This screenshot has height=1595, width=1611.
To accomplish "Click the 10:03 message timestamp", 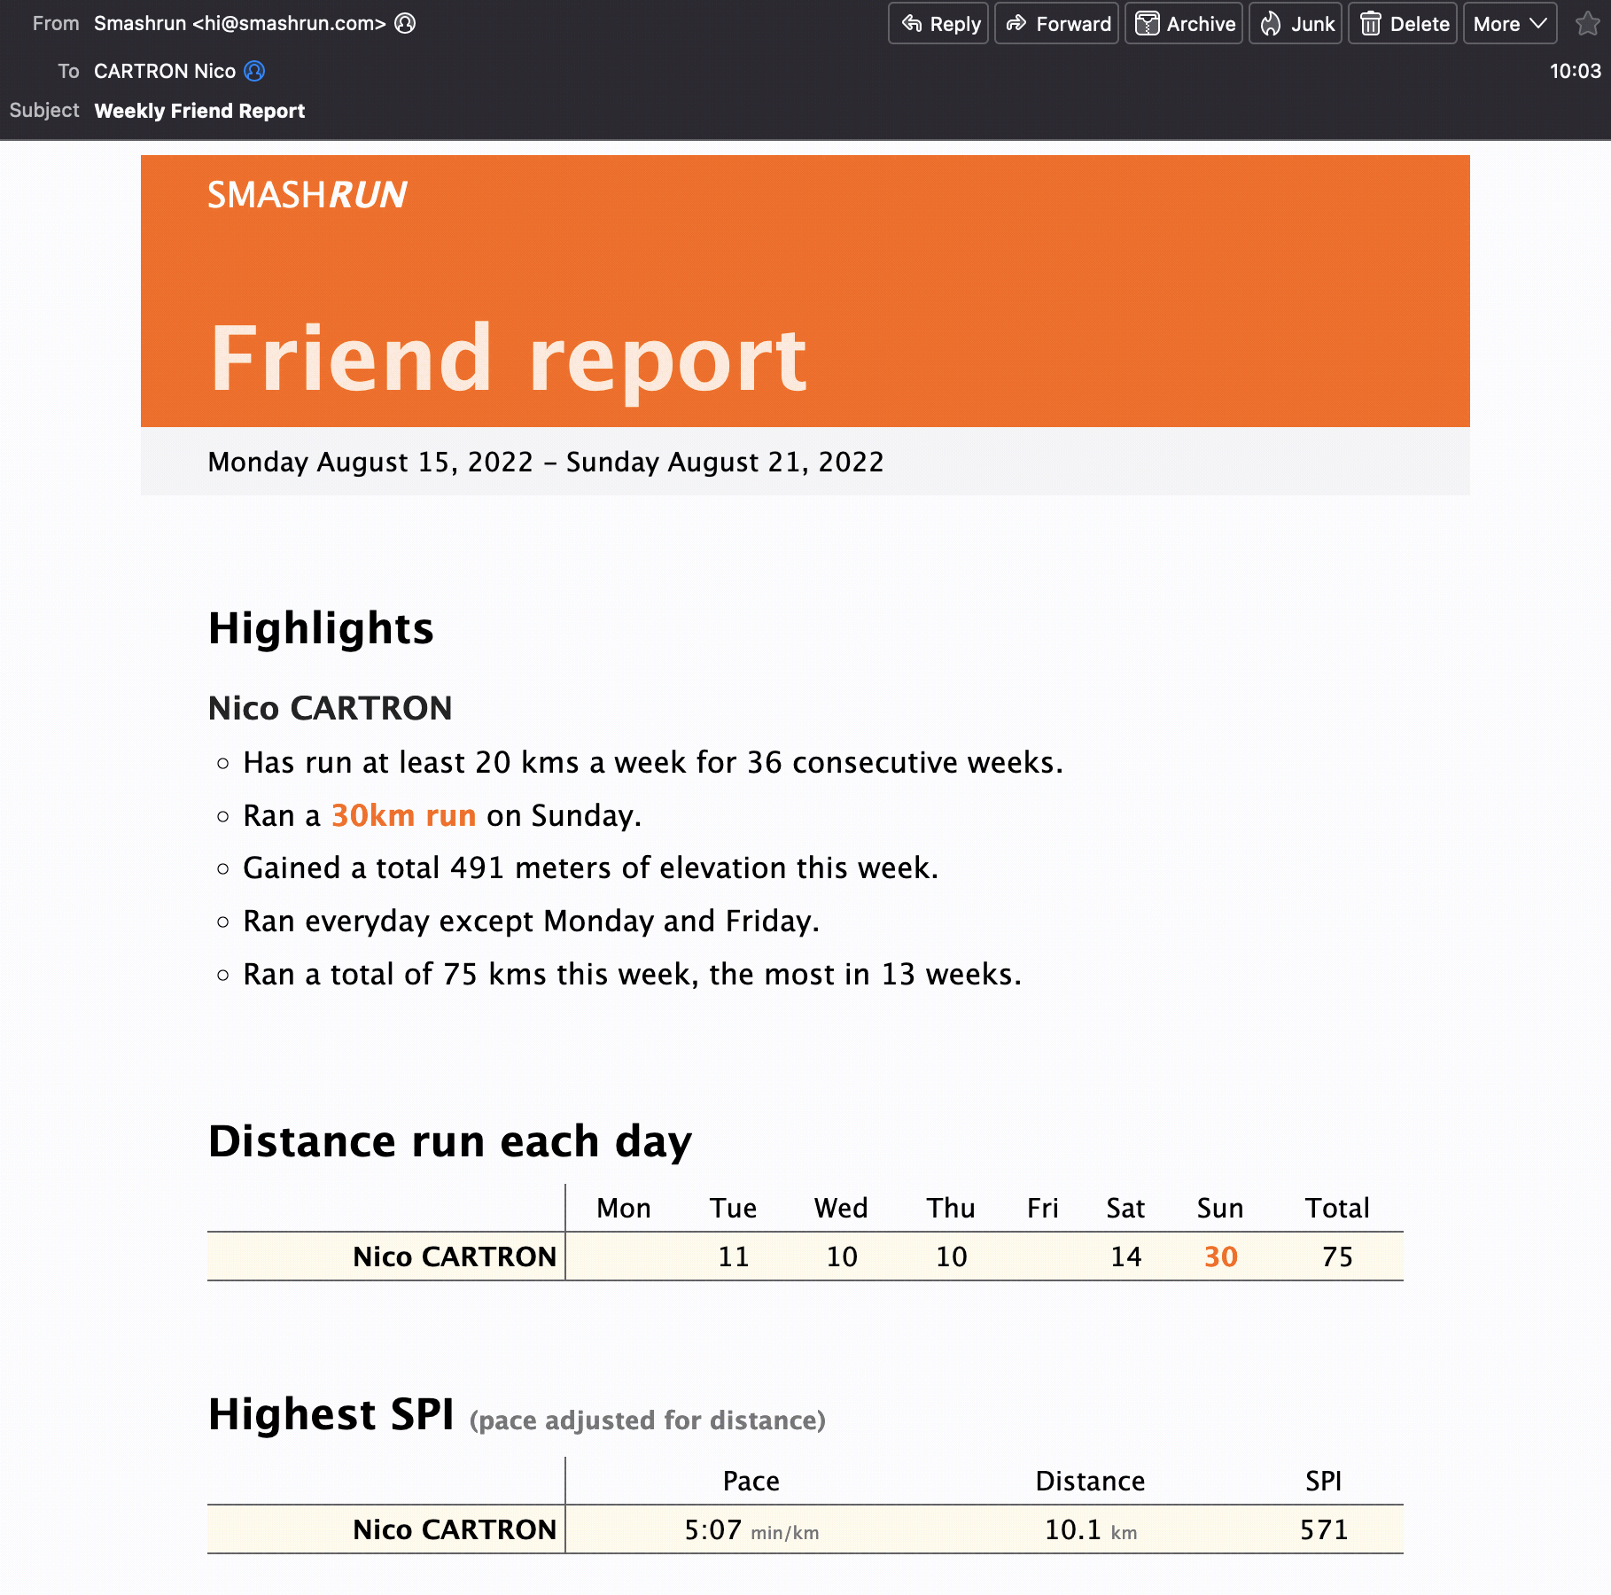I will pyautogui.click(x=1575, y=71).
